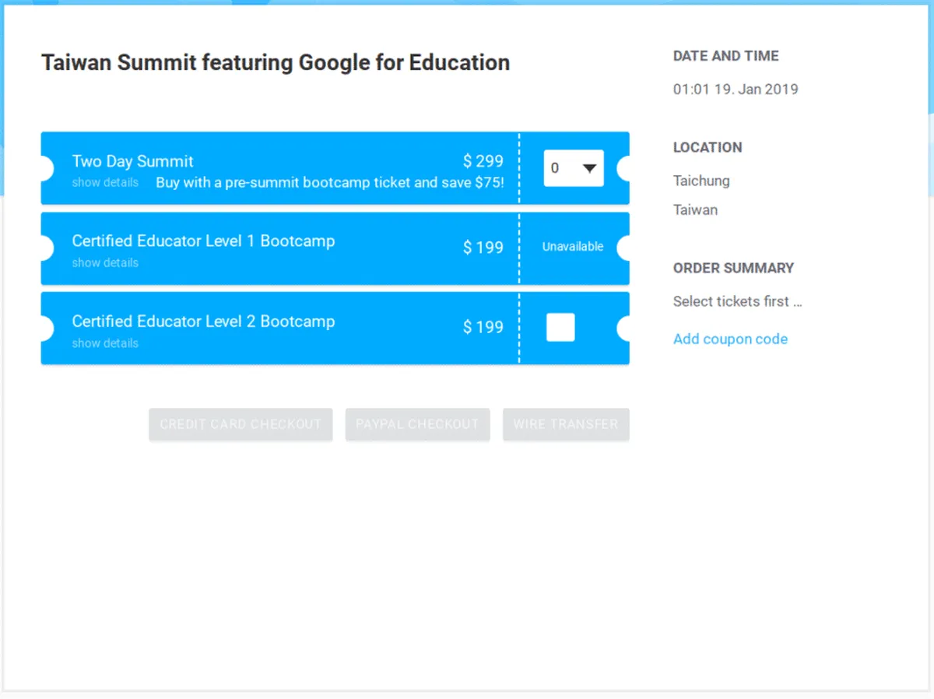Image resolution: width=934 pixels, height=699 pixels.
Task: Click the 'Taichung' location text
Action: pos(701,181)
